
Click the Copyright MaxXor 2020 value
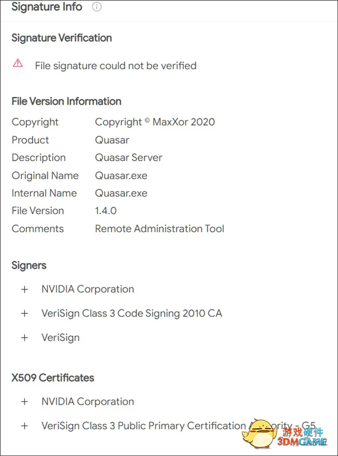point(155,122)
